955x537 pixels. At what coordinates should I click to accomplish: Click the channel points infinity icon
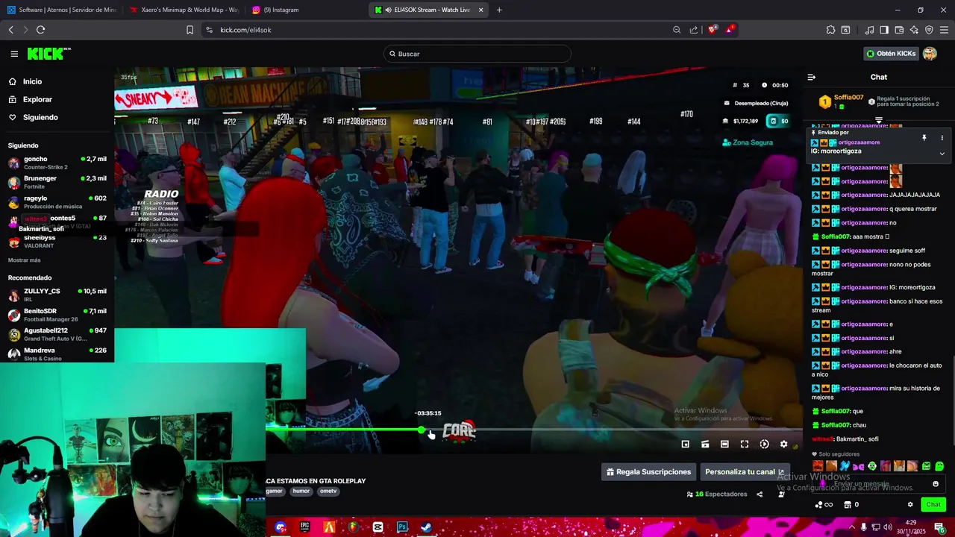(x=824, y=505)
